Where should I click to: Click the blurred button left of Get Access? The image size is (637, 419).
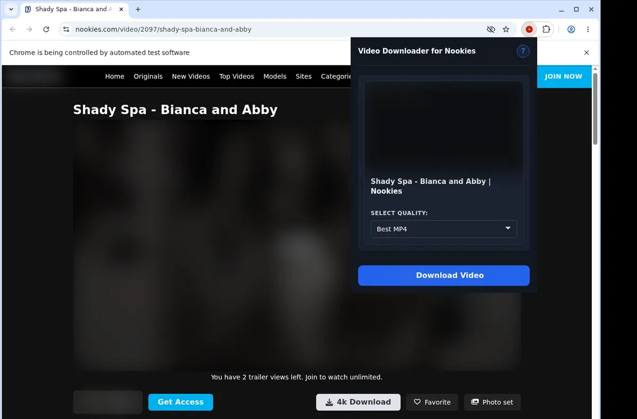point(108,402)
